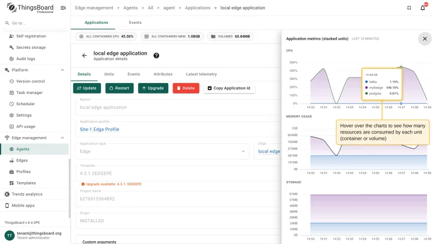
Task: Click the Update button
Action: point(87,88)
